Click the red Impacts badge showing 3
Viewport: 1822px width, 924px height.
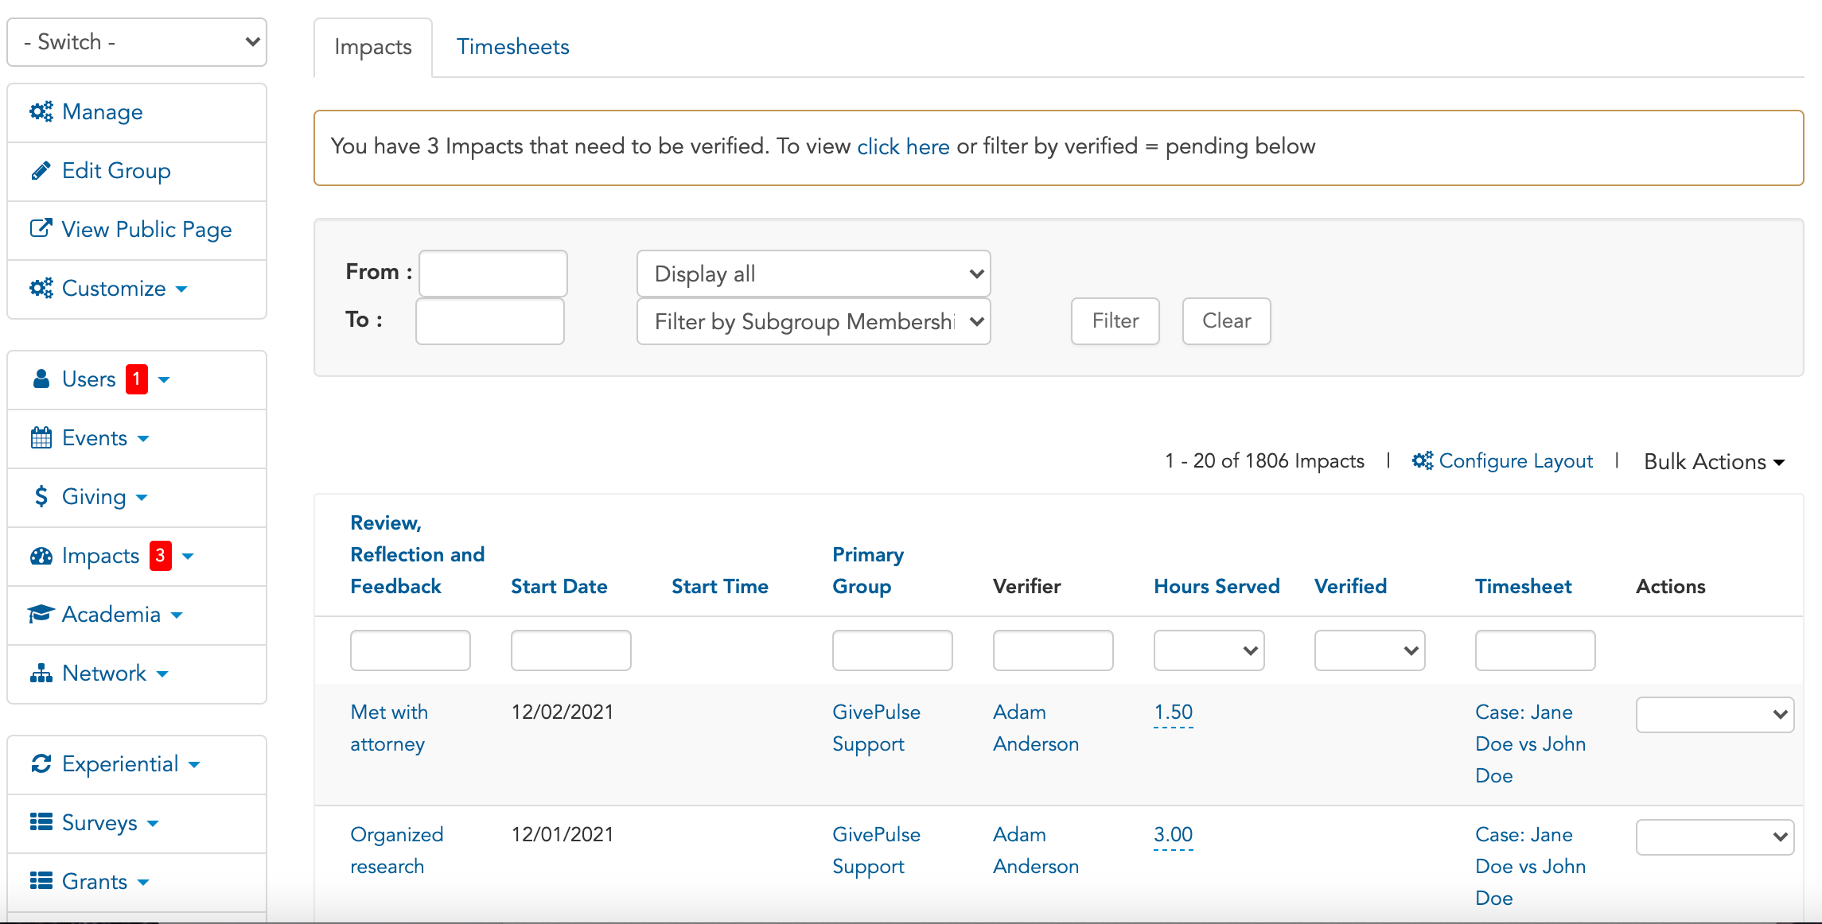(x=161, y=556)
